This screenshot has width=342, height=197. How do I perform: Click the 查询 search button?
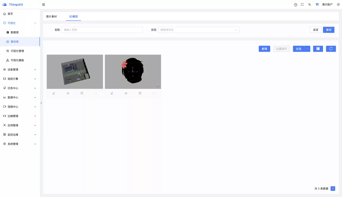coord(328,30)
